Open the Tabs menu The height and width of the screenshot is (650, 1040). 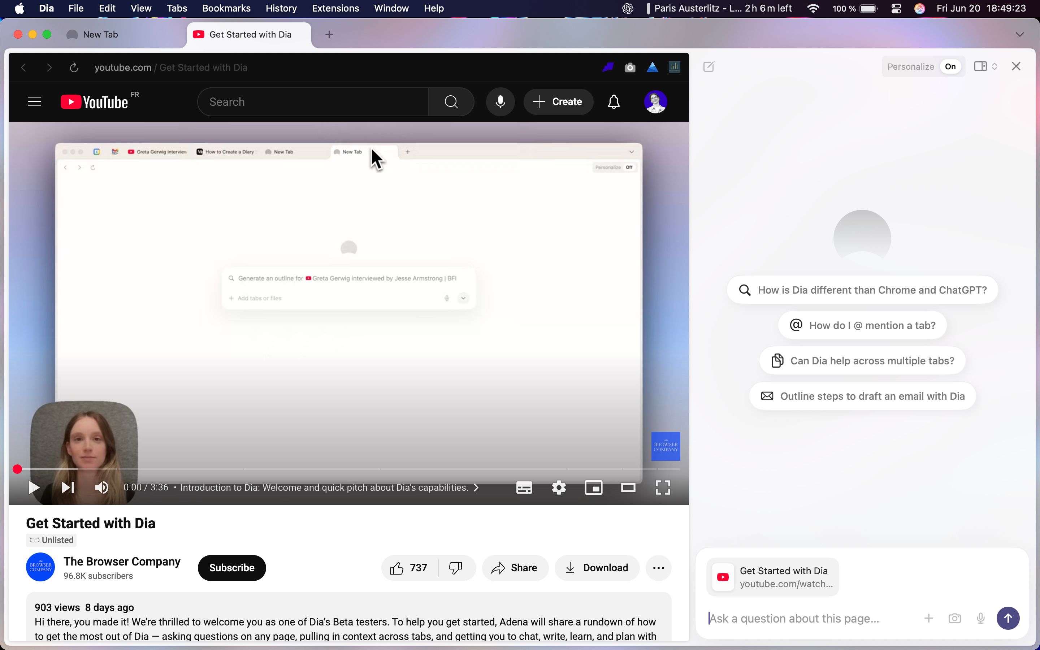pyautogui.click(x=177, y=8)
